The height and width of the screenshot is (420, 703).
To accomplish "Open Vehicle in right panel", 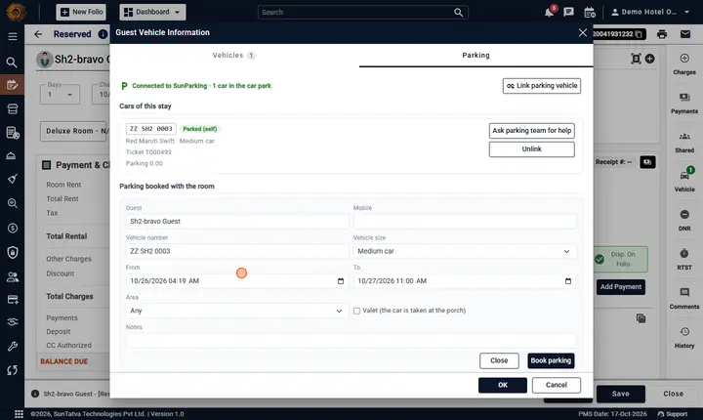I will pos(684,181).
